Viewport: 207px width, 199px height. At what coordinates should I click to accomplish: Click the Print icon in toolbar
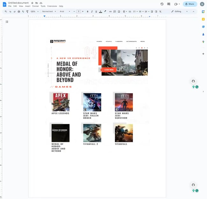click(x=19, y=11)
